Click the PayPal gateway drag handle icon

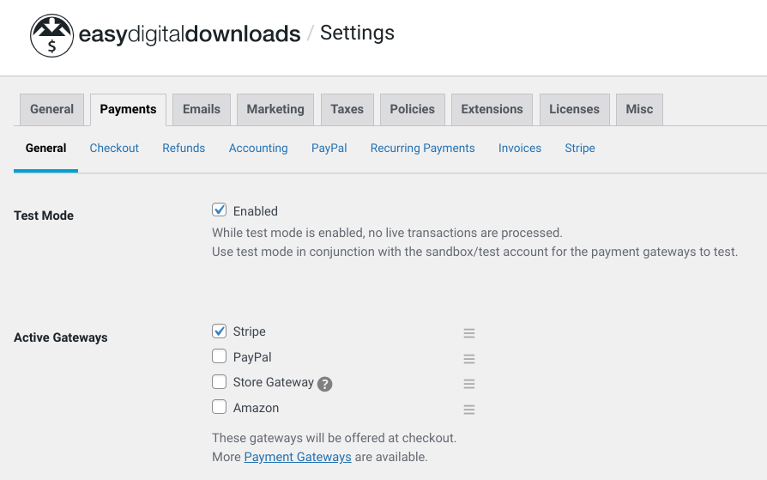469,359
